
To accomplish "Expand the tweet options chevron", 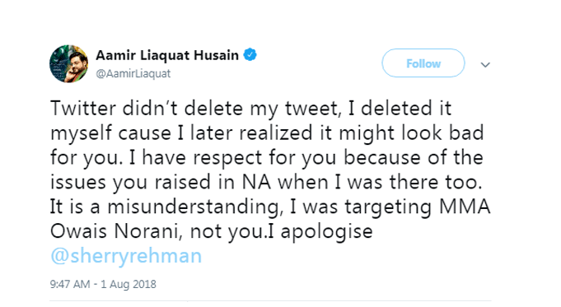I will click(x=485, y=65).
